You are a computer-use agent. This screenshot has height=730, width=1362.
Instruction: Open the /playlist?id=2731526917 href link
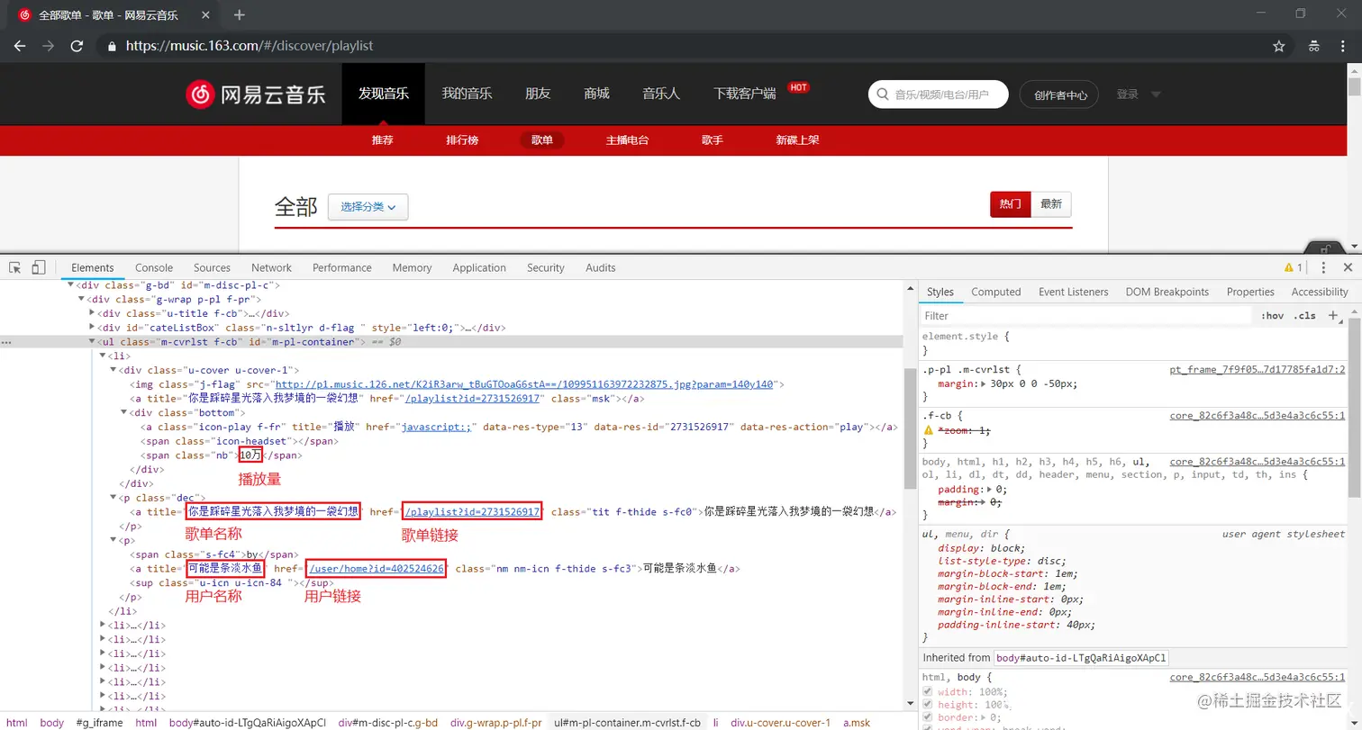point(472,512)
